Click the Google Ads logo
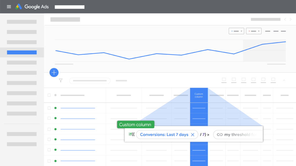This screenshot has height=166, width=296. click(32, 7)
